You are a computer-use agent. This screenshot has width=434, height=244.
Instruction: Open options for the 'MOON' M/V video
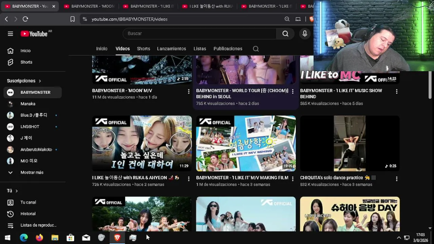pyautogui.click(x=189, y=91)
